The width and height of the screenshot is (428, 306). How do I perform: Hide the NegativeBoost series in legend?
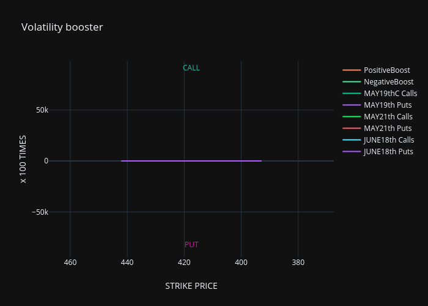tap(388, 82)
